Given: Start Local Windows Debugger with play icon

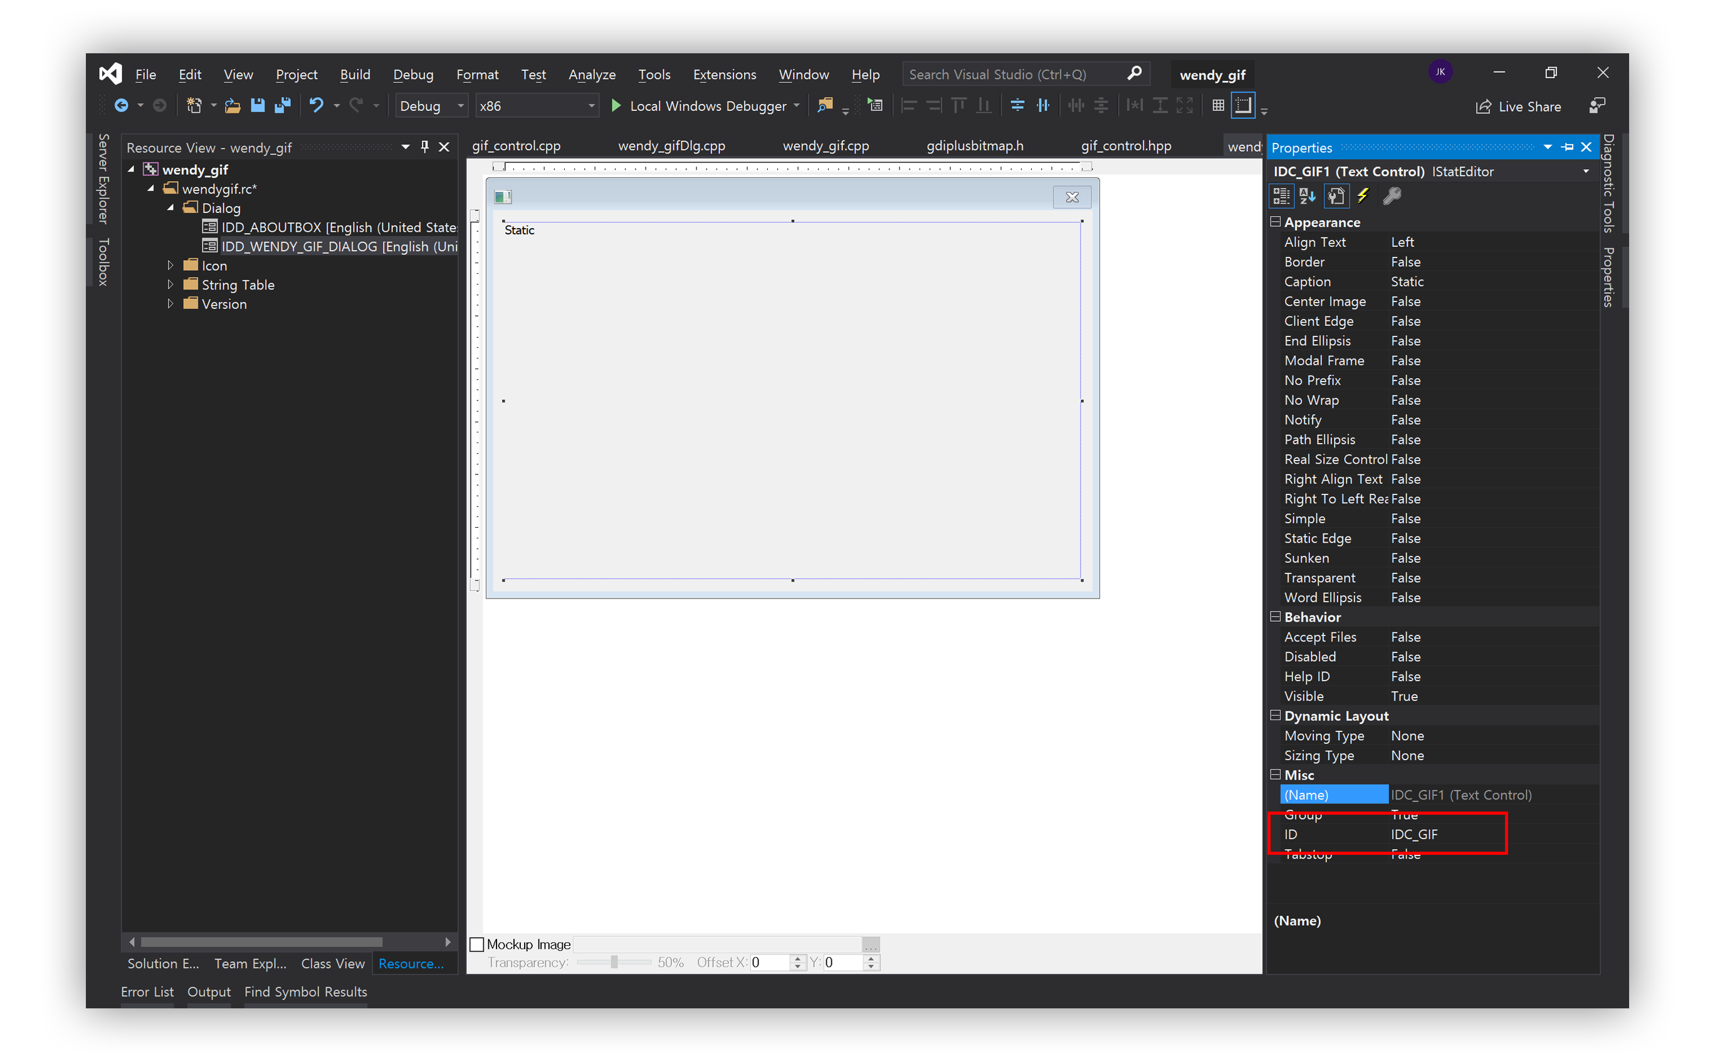Looking at the screenshot, I should 616,106.
